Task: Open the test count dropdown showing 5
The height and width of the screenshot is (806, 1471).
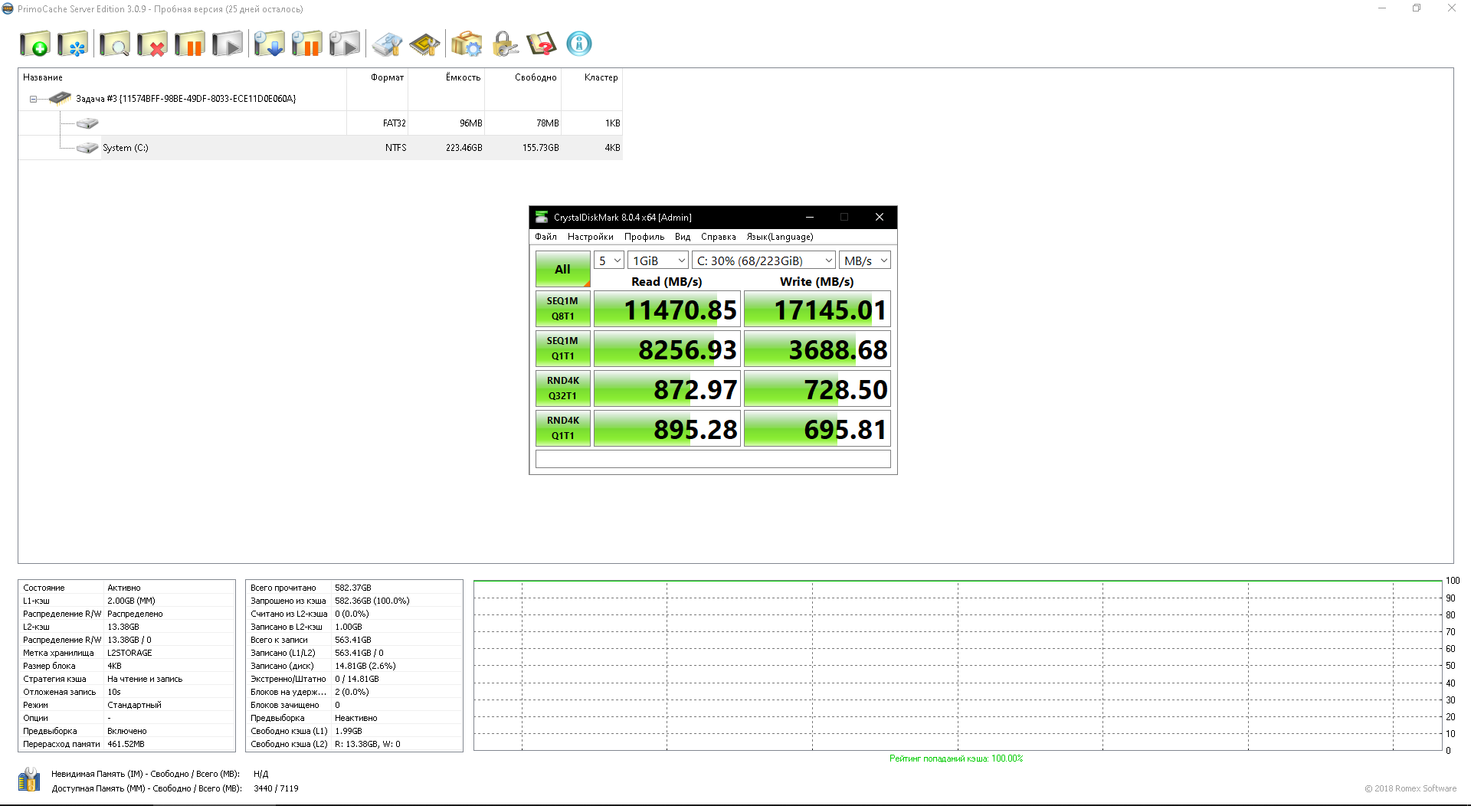Action: pyautogui.click(x=609, y=260)
